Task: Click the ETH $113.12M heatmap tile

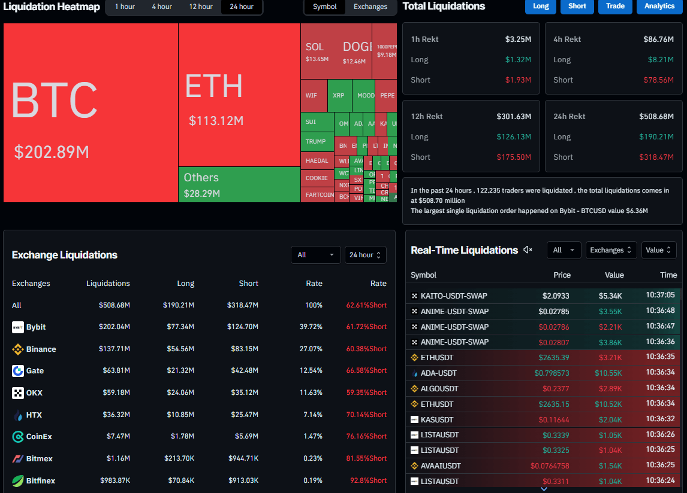Action: pyautogui.click(x=239, y=95)
